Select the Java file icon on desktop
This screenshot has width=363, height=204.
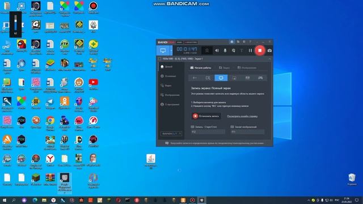pos(151,161)
